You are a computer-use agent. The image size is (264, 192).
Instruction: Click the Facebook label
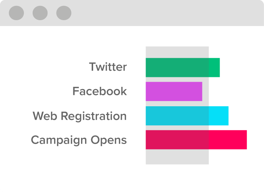(x=100, y=91)
